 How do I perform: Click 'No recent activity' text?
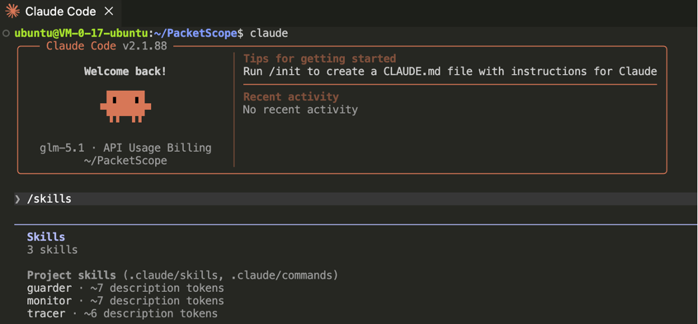[300, 109]
